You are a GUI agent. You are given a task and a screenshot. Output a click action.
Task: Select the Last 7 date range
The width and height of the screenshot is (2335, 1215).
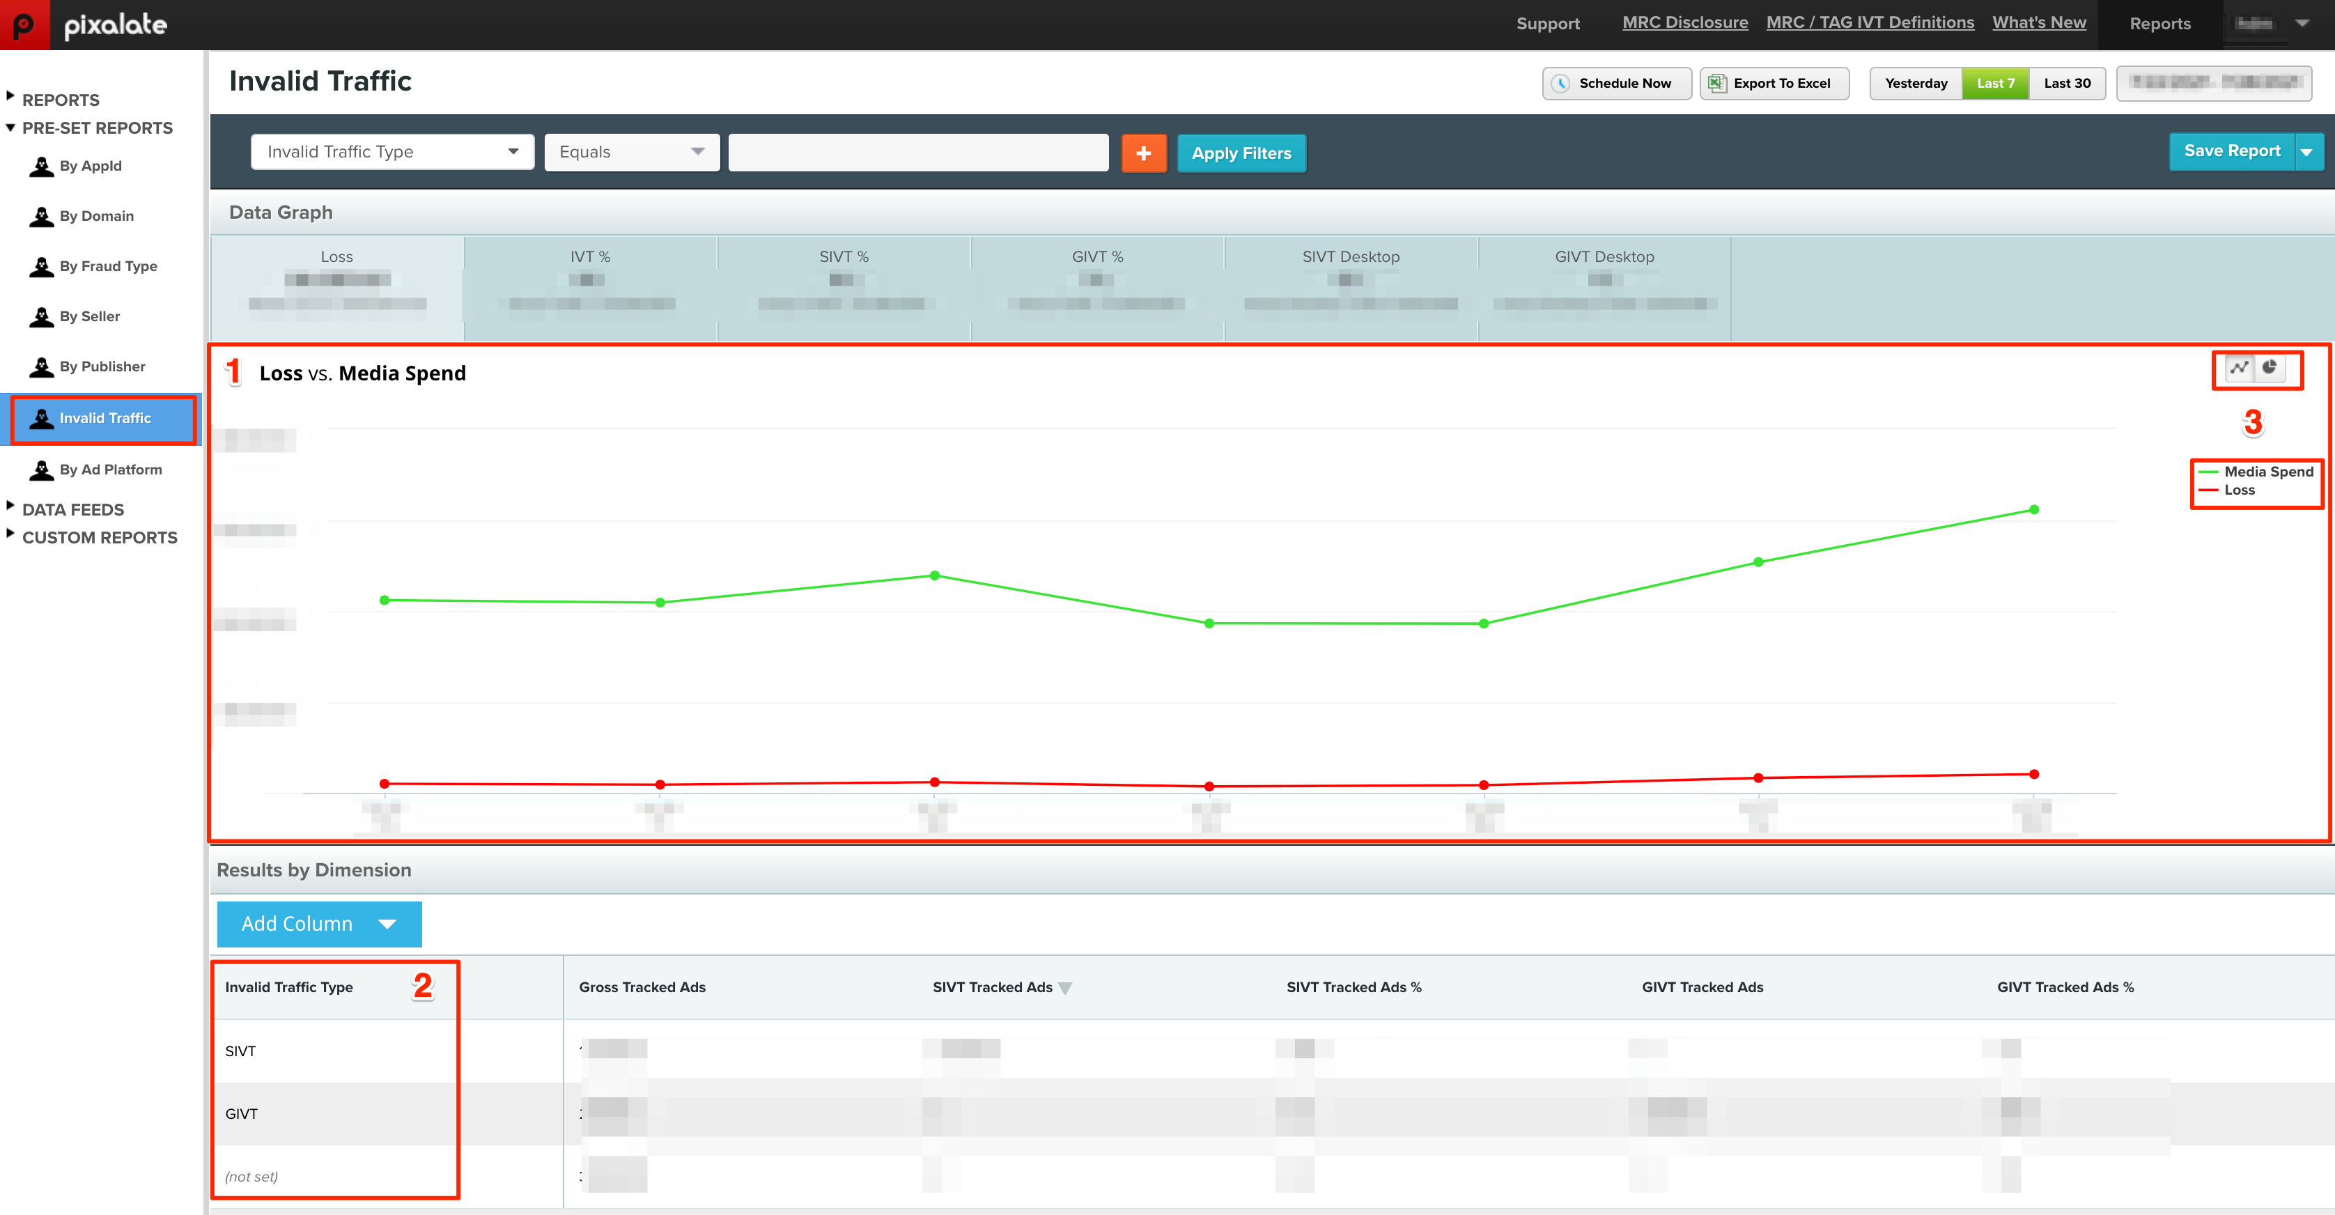1996,84
